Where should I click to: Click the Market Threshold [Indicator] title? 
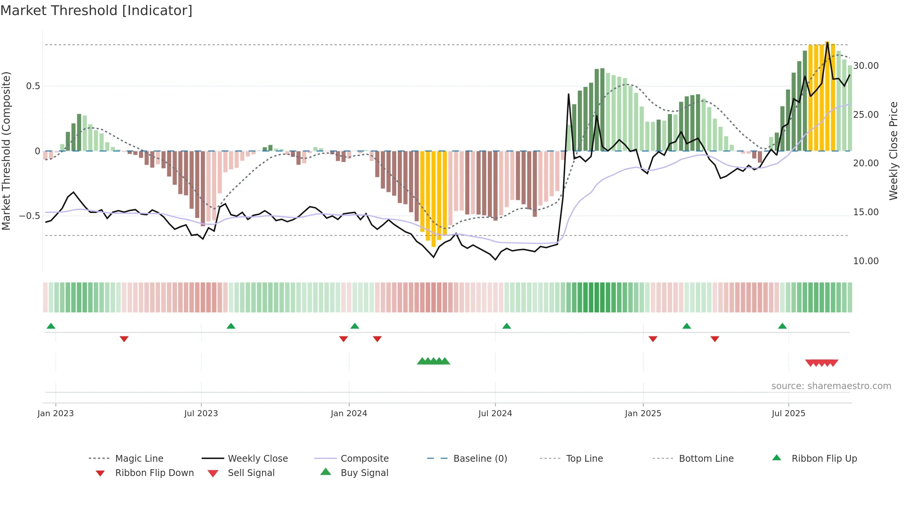click(x=96, y=11)
